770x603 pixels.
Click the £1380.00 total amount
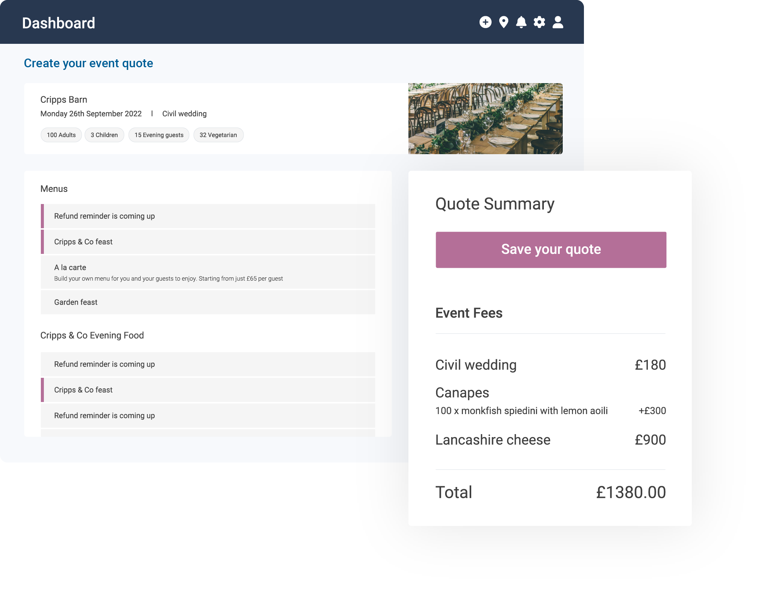(x=631, y=493)
